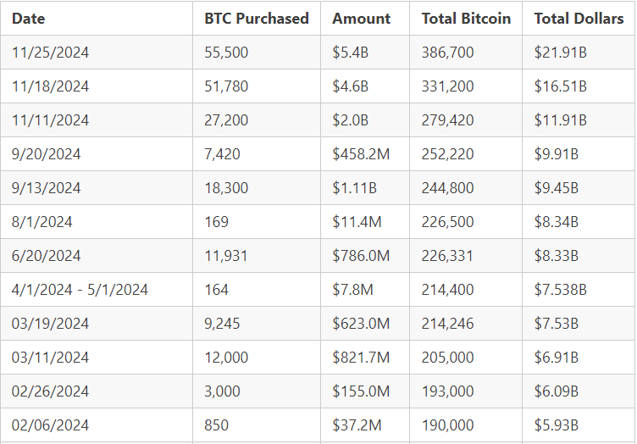This screenshot has width=637, height=444.
Task: Click the $5.4B amount cell
Action: pyautogui.click(x=350, y=53)
